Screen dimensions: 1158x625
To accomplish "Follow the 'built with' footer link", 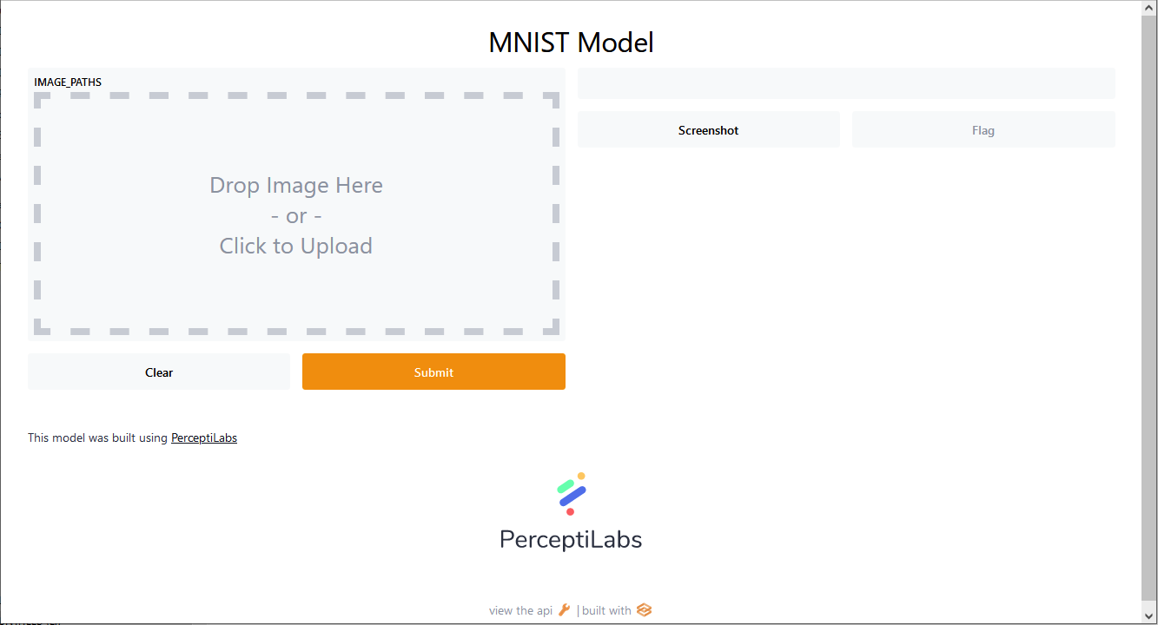I will click(606, 610).
